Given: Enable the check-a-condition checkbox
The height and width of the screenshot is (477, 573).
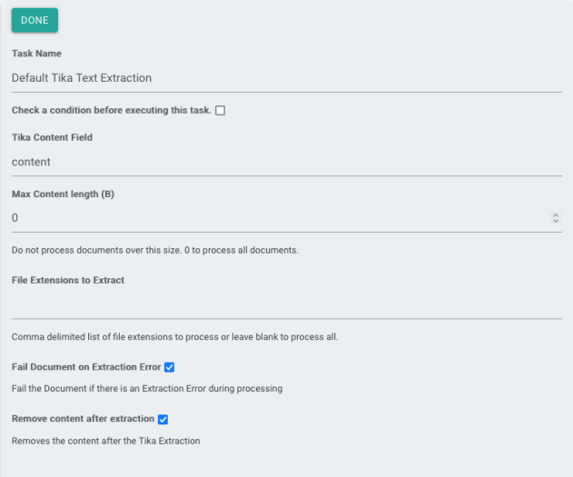Looking at the screenshot, I should [x=220, y=111].
